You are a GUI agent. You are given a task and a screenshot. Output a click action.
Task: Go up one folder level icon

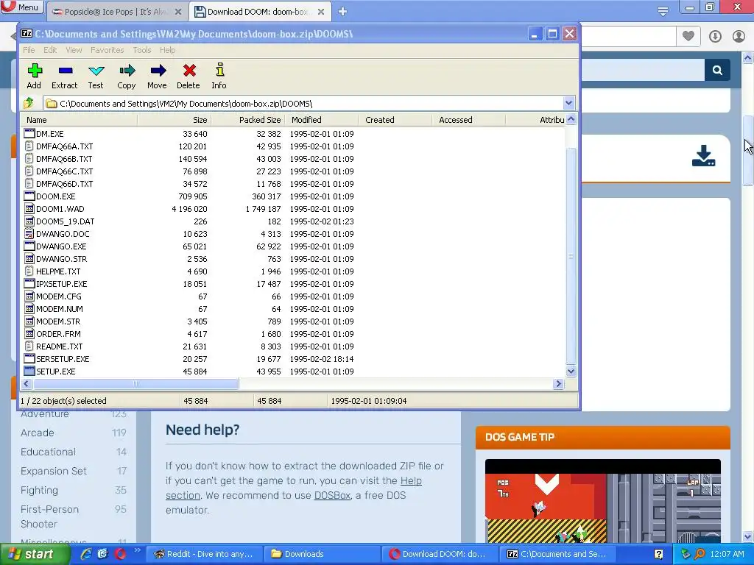29,103
